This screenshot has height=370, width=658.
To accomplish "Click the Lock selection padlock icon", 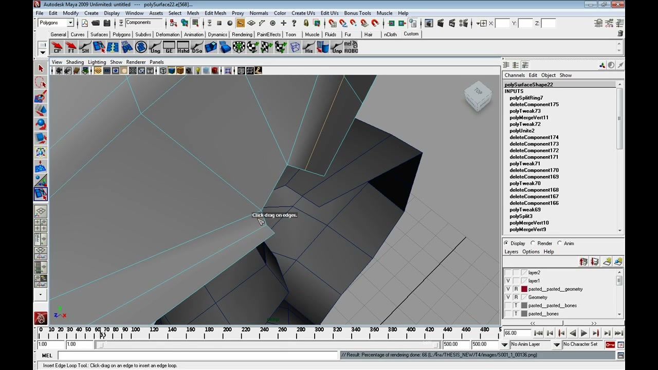I will pyautogui.click(x=306, y=23).
